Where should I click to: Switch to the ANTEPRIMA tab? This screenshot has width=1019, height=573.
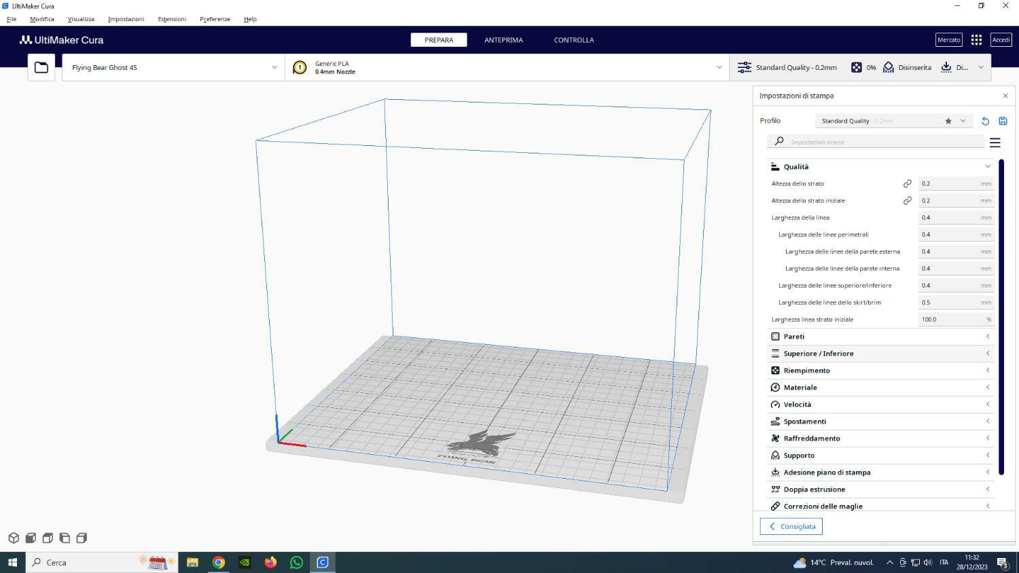point(503,40)
